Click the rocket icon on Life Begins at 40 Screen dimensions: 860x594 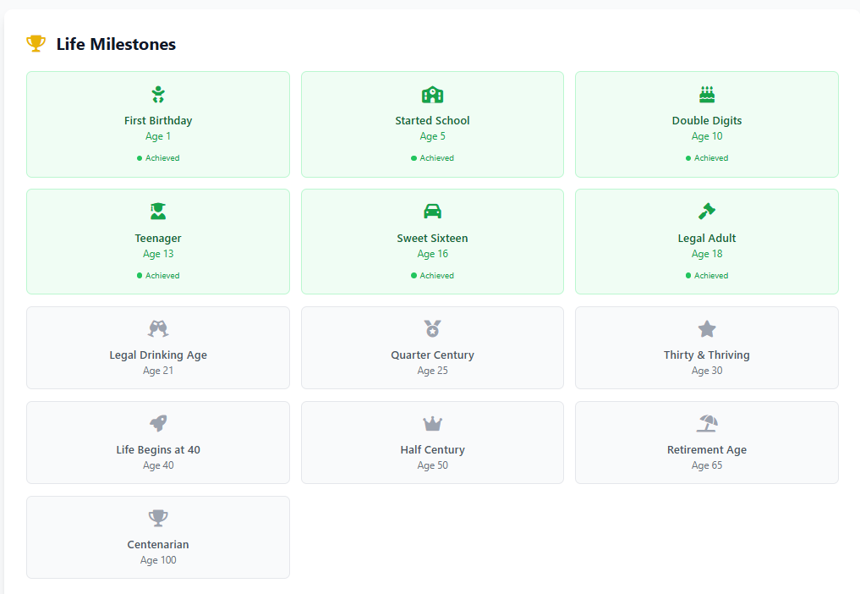tap(158, 424)
